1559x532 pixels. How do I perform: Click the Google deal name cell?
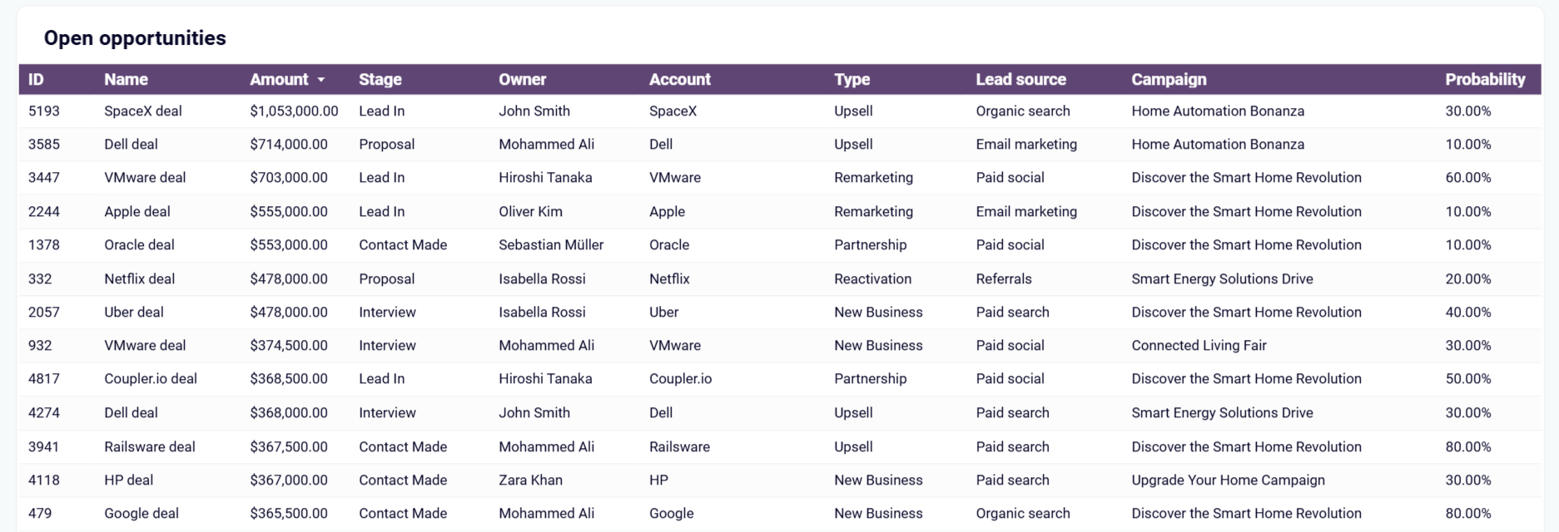142,514
